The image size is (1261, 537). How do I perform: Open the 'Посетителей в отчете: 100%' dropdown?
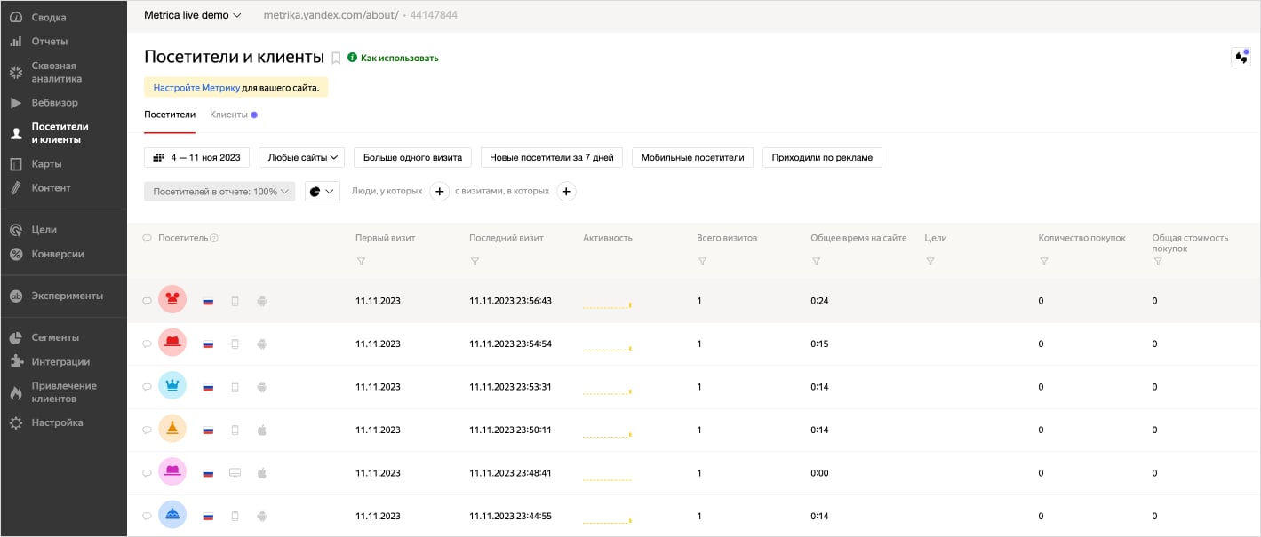point(219,191)
